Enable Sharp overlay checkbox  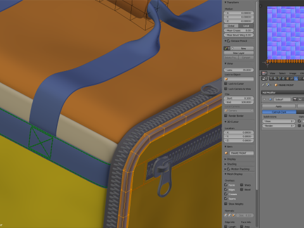(x=241, y=185)
